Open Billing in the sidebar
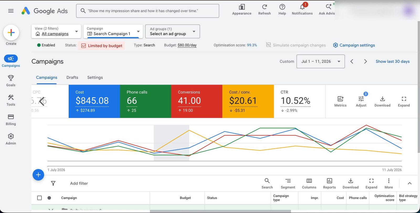Screen dimensions: 420x213 coord(11,119)
